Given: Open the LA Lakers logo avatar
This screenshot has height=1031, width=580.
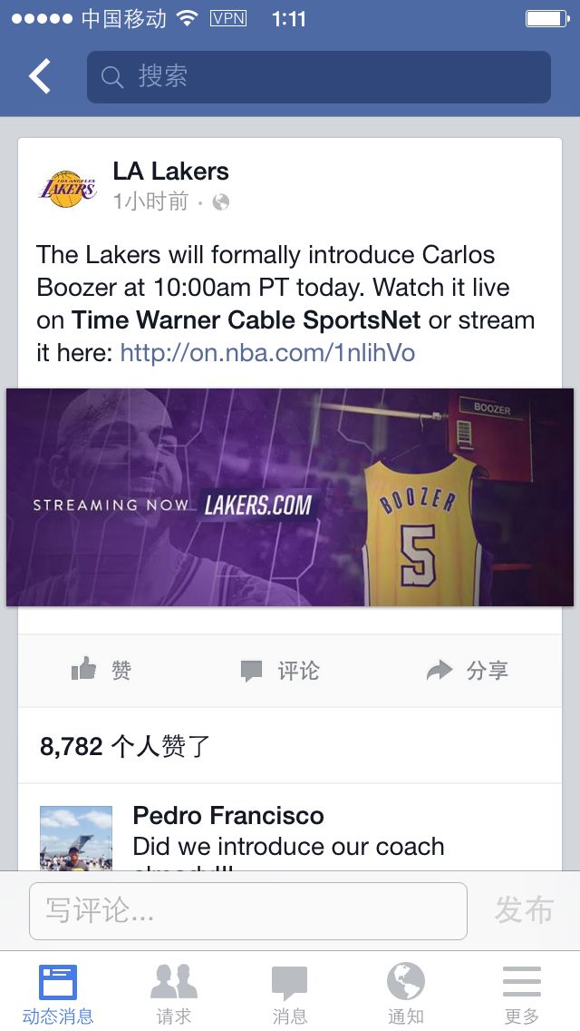Looking at the screenshot, I should pos(68,189).
